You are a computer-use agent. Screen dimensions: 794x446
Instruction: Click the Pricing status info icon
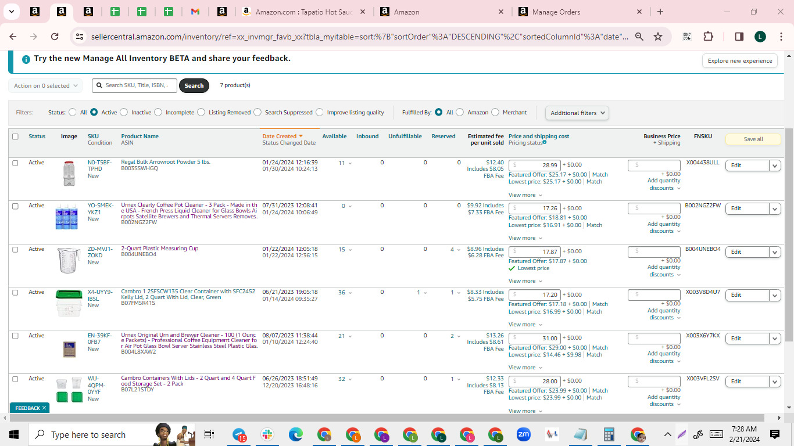pos(545,143)
